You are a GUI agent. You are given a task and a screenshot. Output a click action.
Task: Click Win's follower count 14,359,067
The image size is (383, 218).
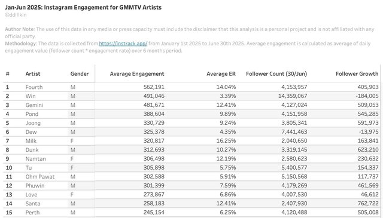[x=293, y=96]
